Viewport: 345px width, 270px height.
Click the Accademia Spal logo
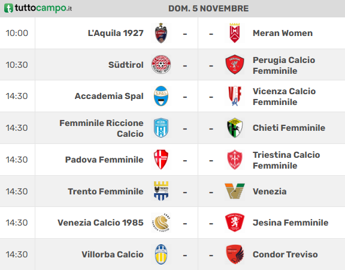(161, 96)
